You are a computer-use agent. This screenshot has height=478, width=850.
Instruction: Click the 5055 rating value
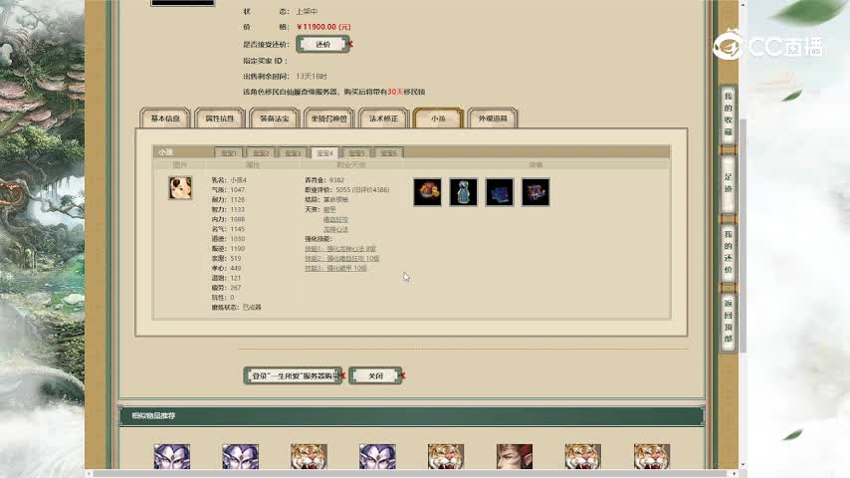point(342,190)
